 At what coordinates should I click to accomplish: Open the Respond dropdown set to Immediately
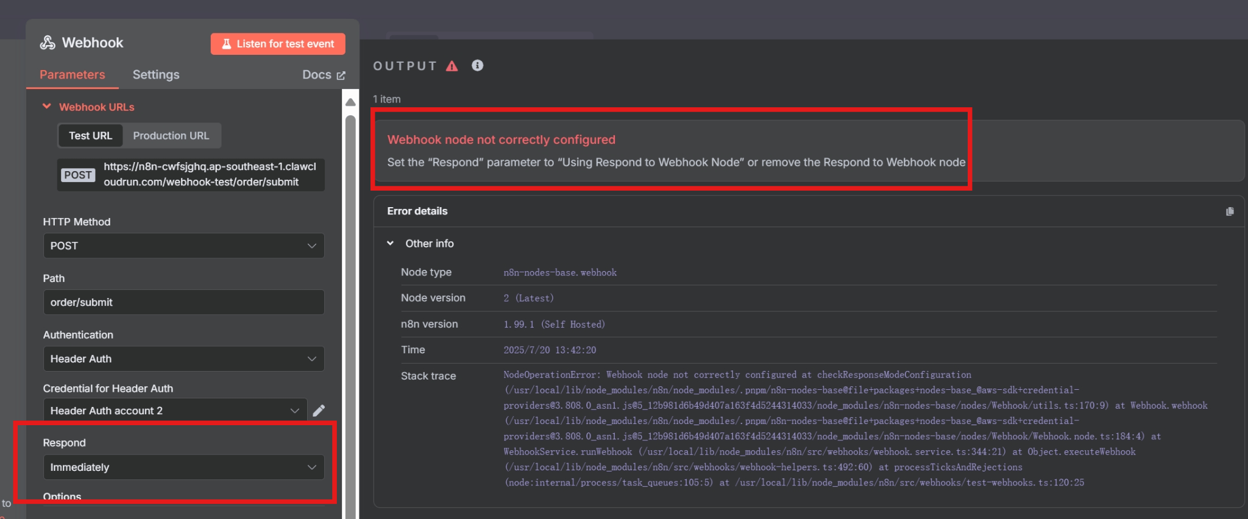(x=183, y=467)
